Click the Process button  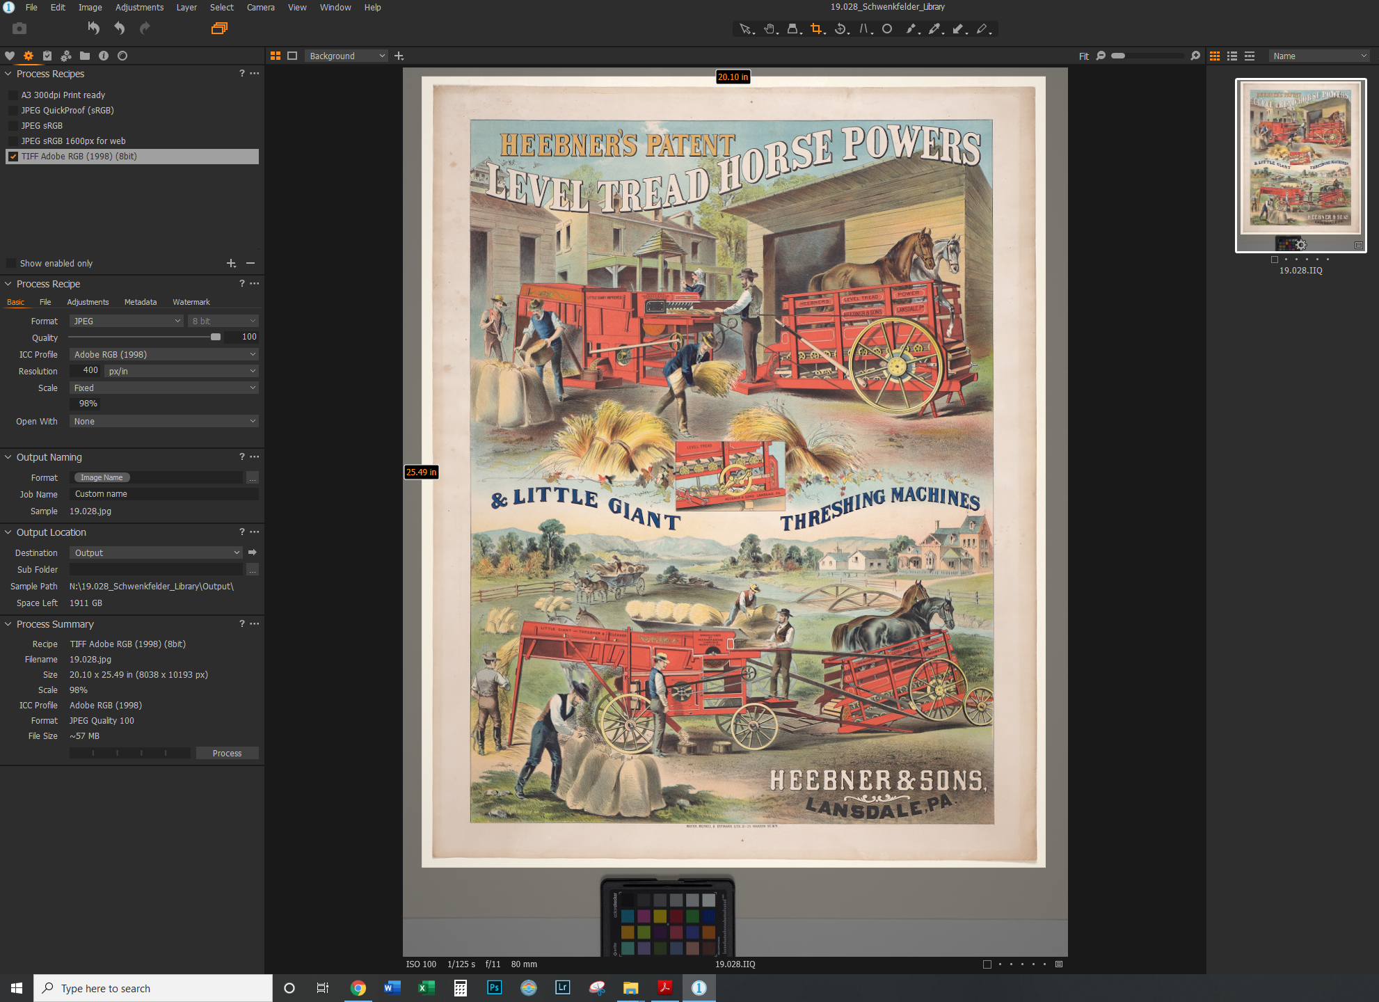pos(227,753)
